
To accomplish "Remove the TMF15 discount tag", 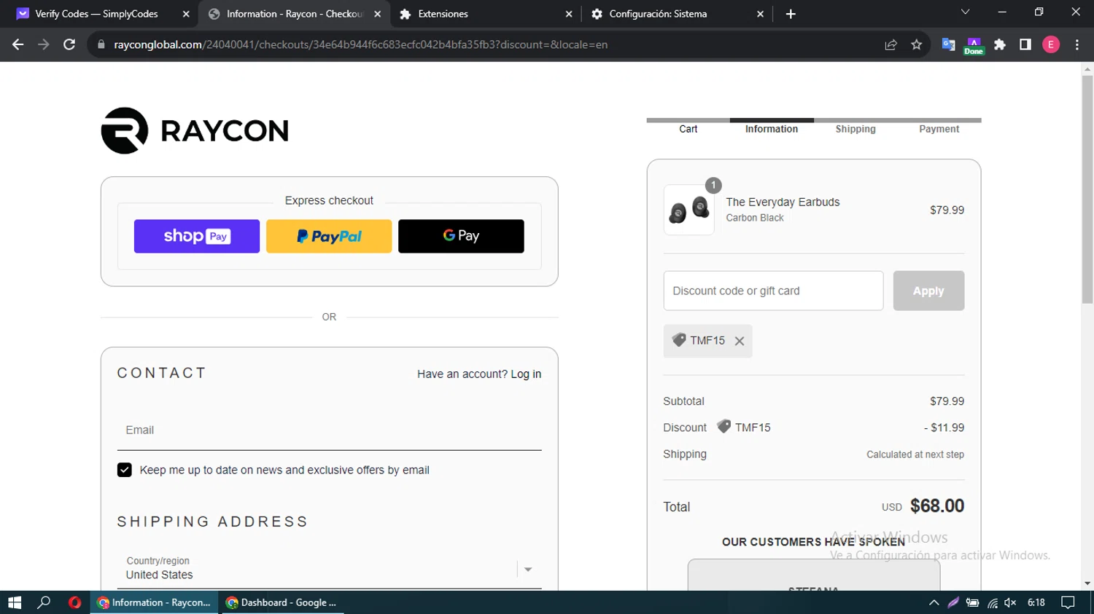I will point(740,341).
